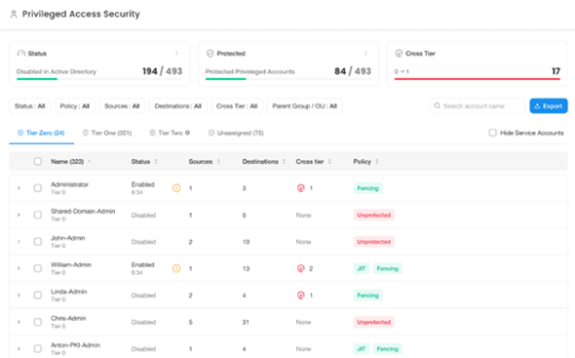The width and height of the screenshot is (575, 358).
Task: Click the Disabled in Active Directory progress bar
Action: [99, 79]
